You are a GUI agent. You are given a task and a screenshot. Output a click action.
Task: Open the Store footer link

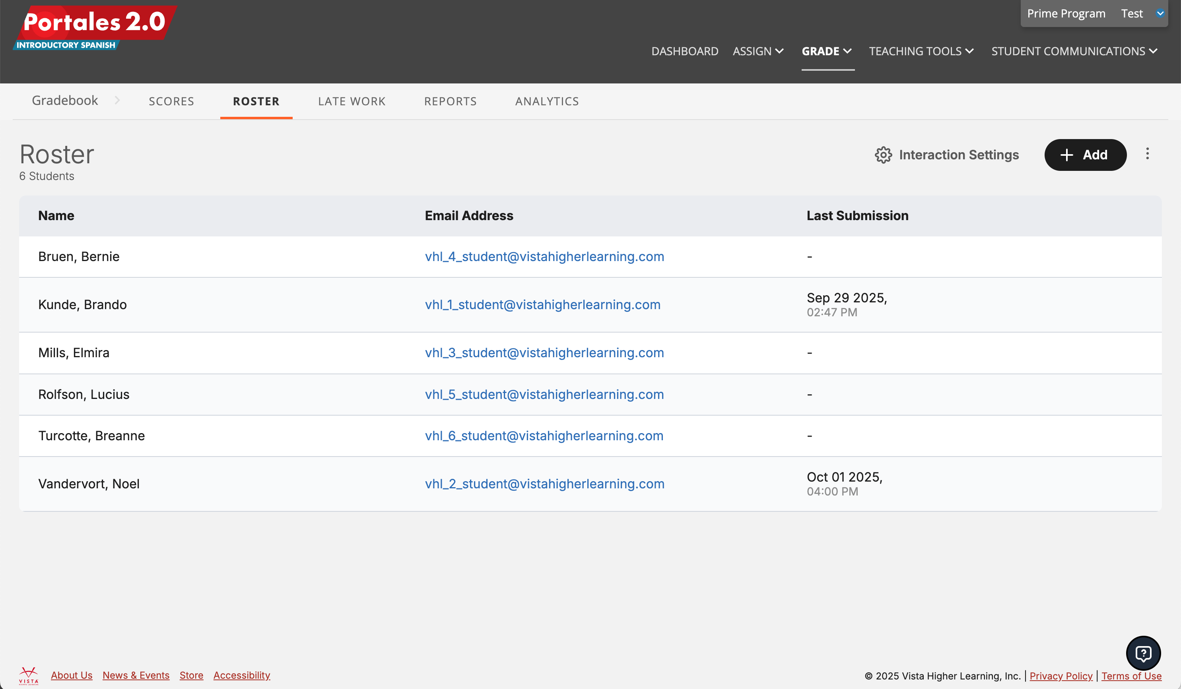(191, 675)
